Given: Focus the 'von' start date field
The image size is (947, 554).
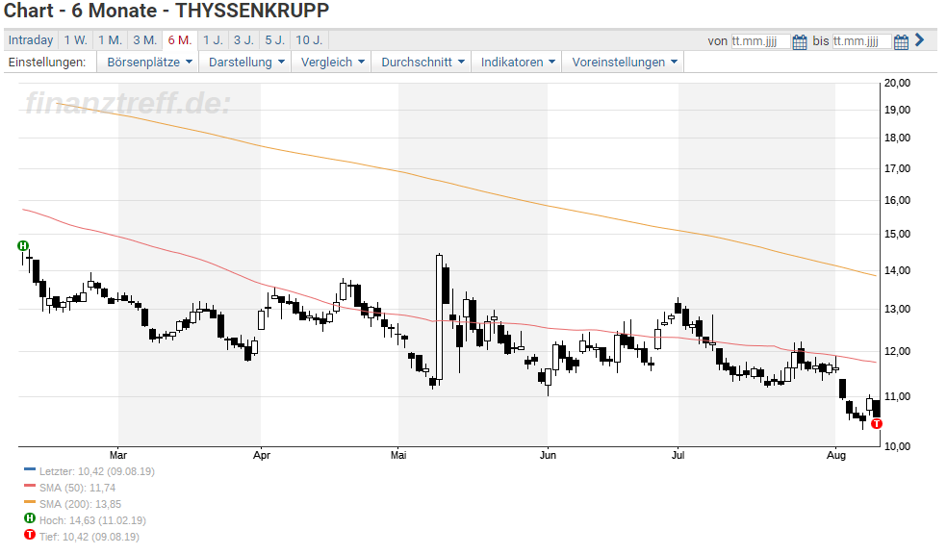Looking at the screenshot, I should [x=759, y=41].
